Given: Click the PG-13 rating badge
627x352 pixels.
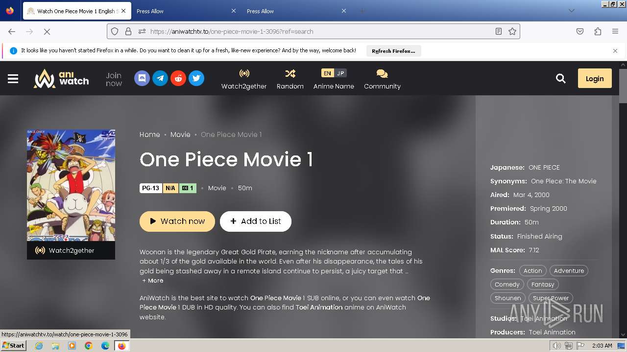Looking at the screenshot, I should (x=151, y=188).
